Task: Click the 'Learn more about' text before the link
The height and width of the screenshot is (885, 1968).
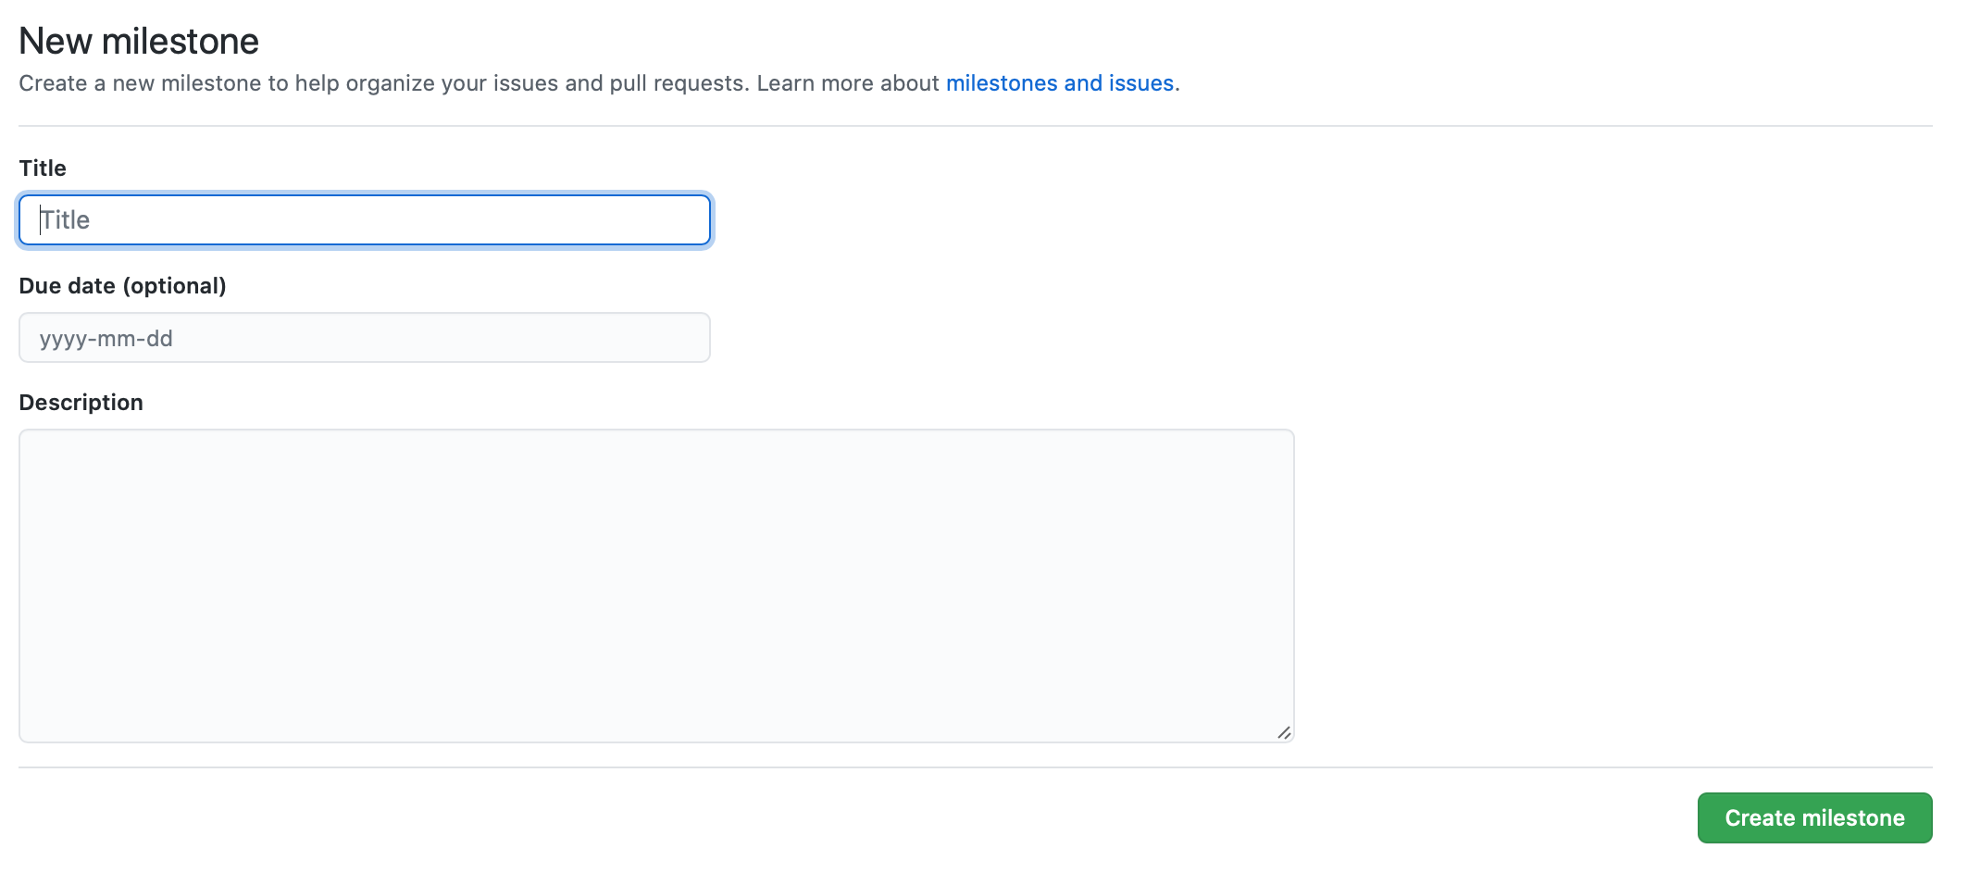Action: (848, 83)
